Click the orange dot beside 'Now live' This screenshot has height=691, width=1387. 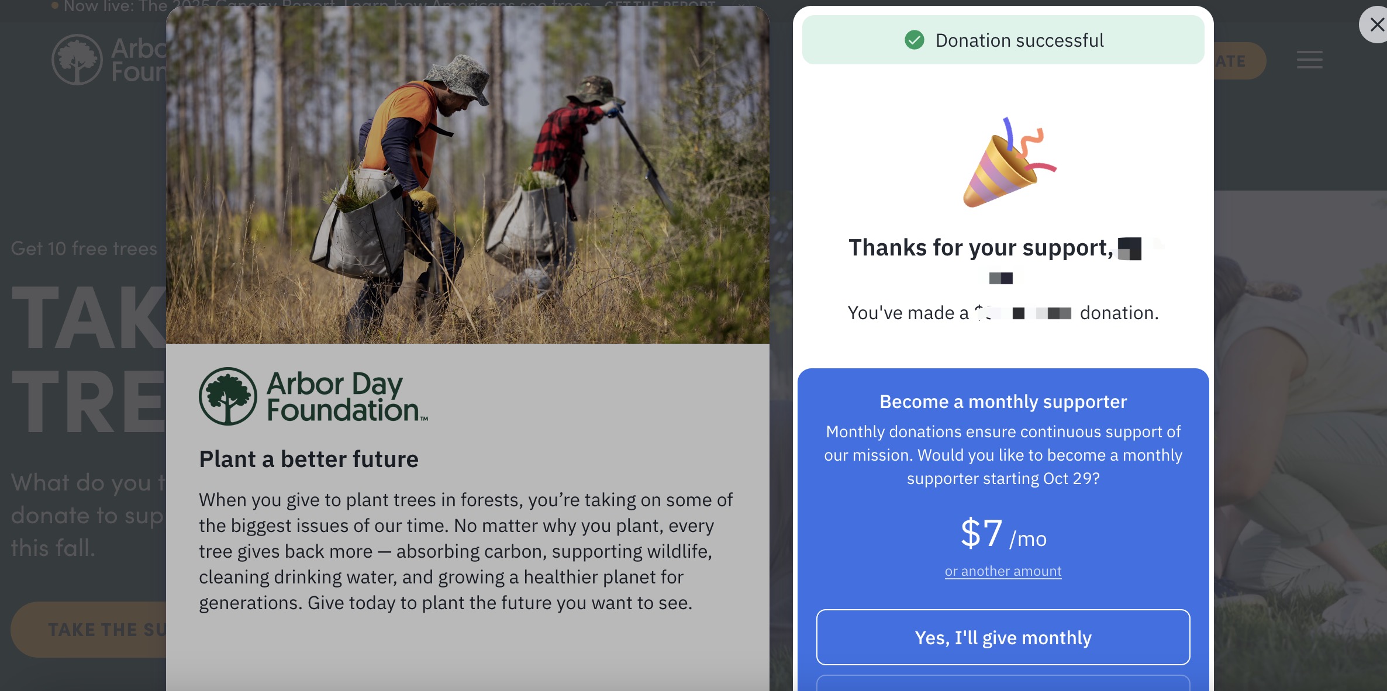(x=55, y=6)
